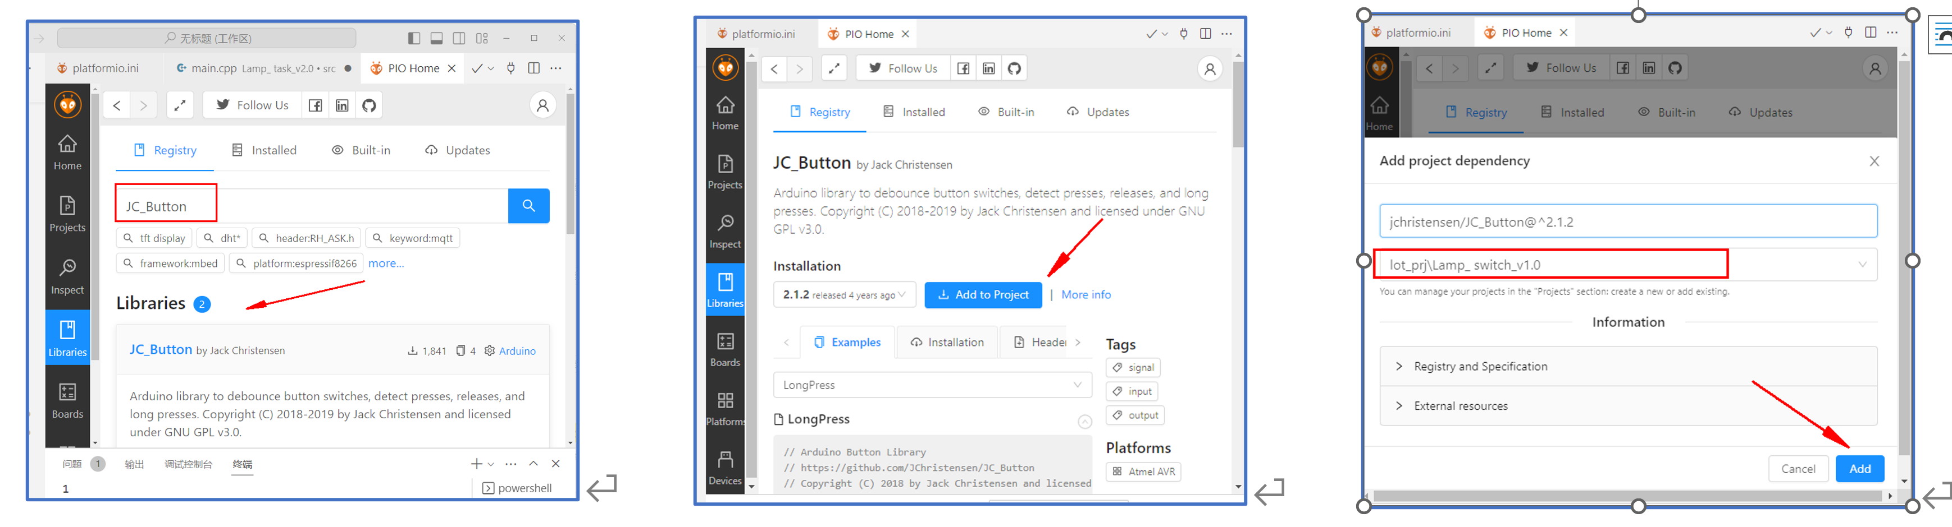The image size is (1952, 527).
Task: Click the plug icon in the left window tab bar
Action: 510,68
